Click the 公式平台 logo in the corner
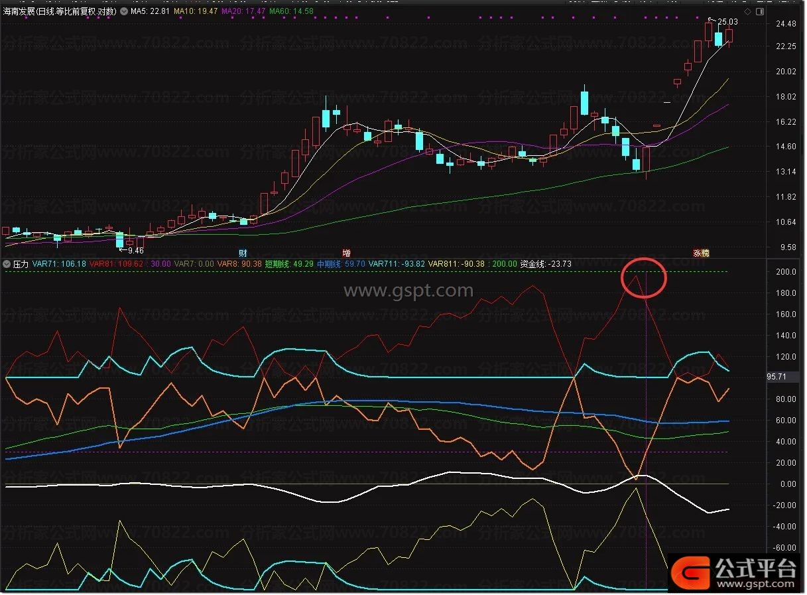 coord(736,572)
